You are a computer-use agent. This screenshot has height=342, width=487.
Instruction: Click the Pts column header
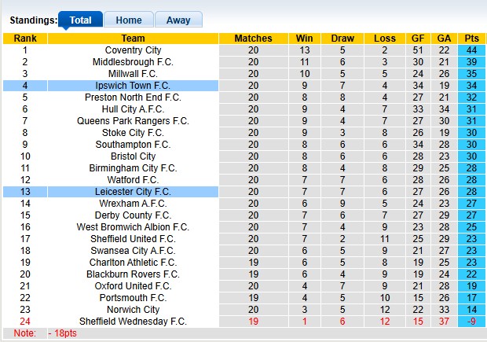(x=472, y=39)
